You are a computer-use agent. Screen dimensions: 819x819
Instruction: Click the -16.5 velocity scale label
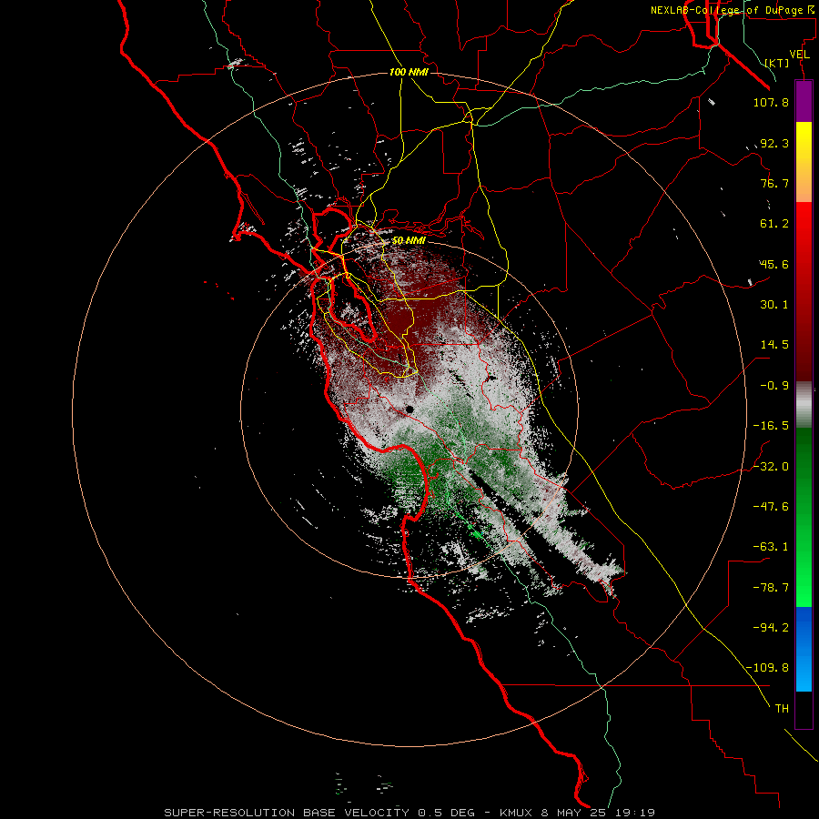point(771,426)
